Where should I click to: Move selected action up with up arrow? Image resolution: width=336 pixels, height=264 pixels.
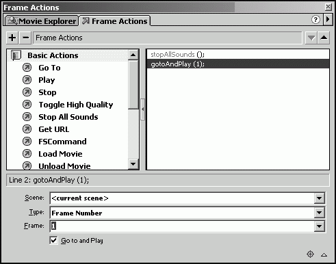pyautogui.click(x=324, y=38)
